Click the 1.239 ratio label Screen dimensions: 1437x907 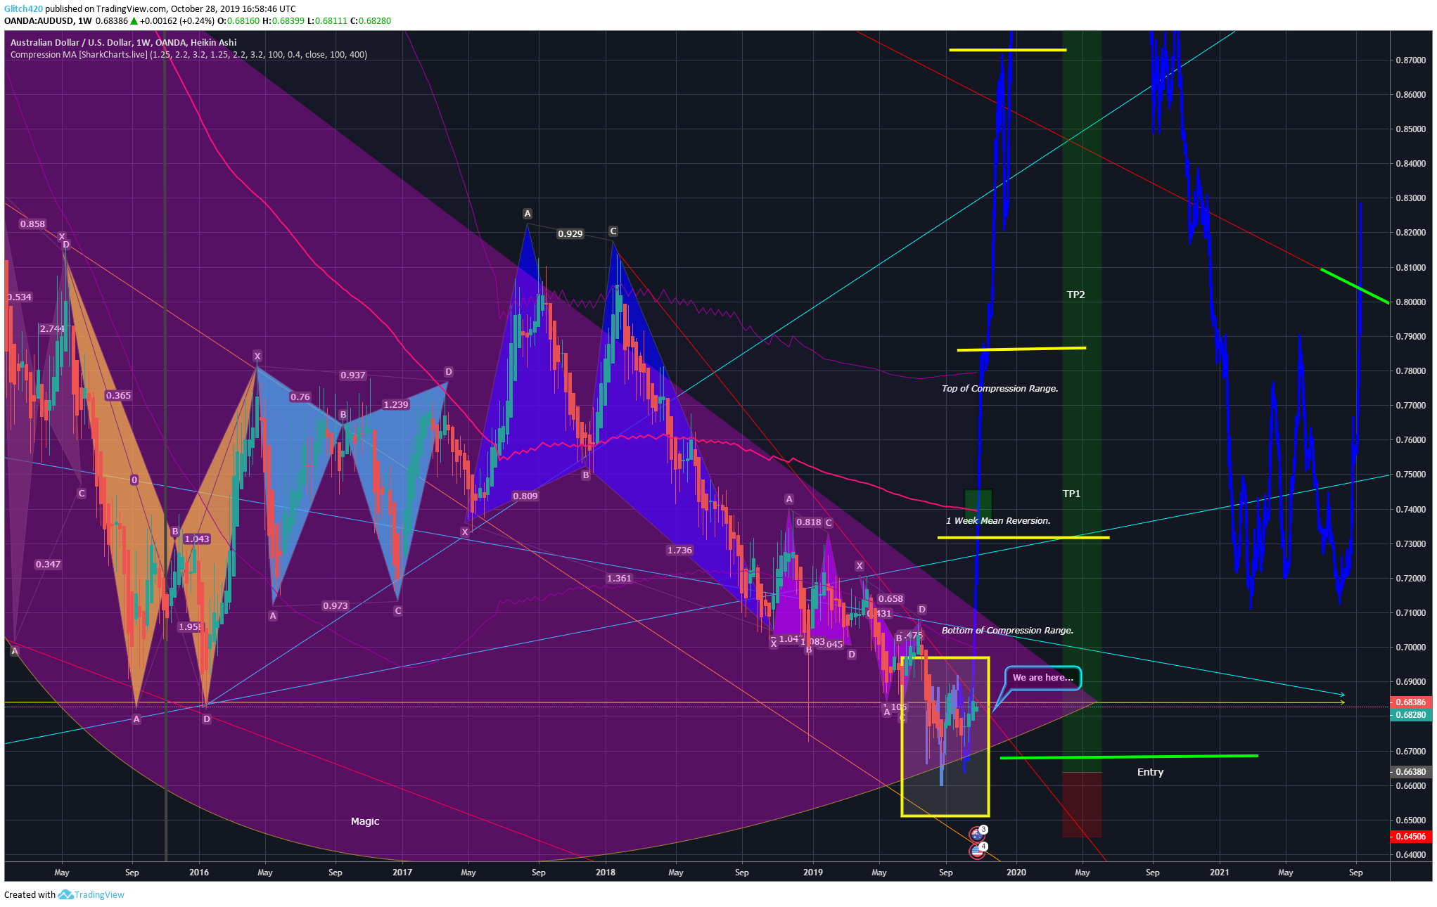coord(396,405)
